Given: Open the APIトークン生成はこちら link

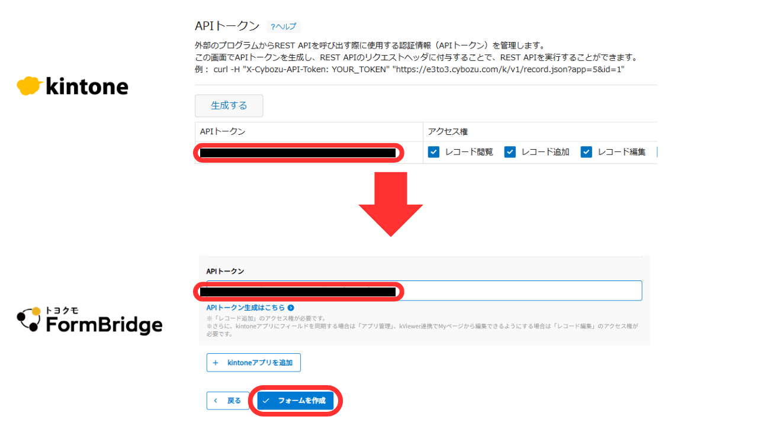Looking at the screenshot, I should [246, 308].
